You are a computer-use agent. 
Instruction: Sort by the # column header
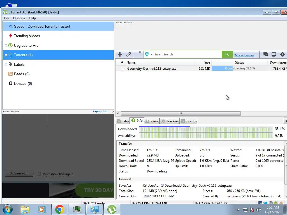pos(122,62)
